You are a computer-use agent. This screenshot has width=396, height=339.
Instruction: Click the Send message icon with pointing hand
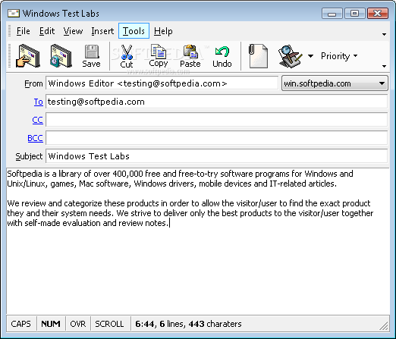(x=28, y=56)
